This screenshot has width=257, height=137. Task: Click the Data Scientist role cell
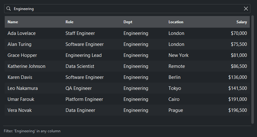(x=80, y=66)
